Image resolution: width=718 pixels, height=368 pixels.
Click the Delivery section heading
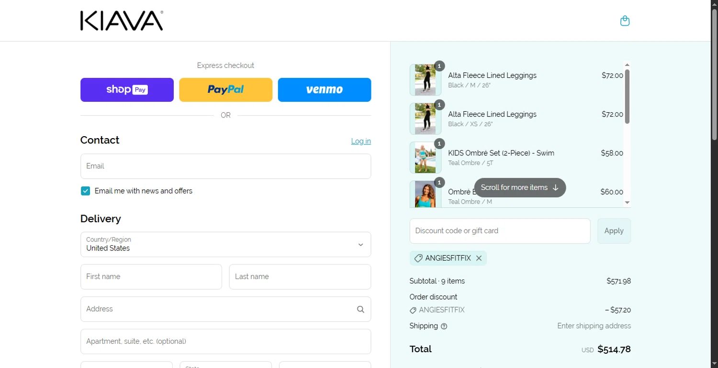[x=101, y=218]
